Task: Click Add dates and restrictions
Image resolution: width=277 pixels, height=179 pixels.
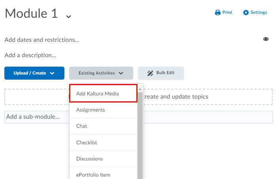Action: [x=42, y=40]
